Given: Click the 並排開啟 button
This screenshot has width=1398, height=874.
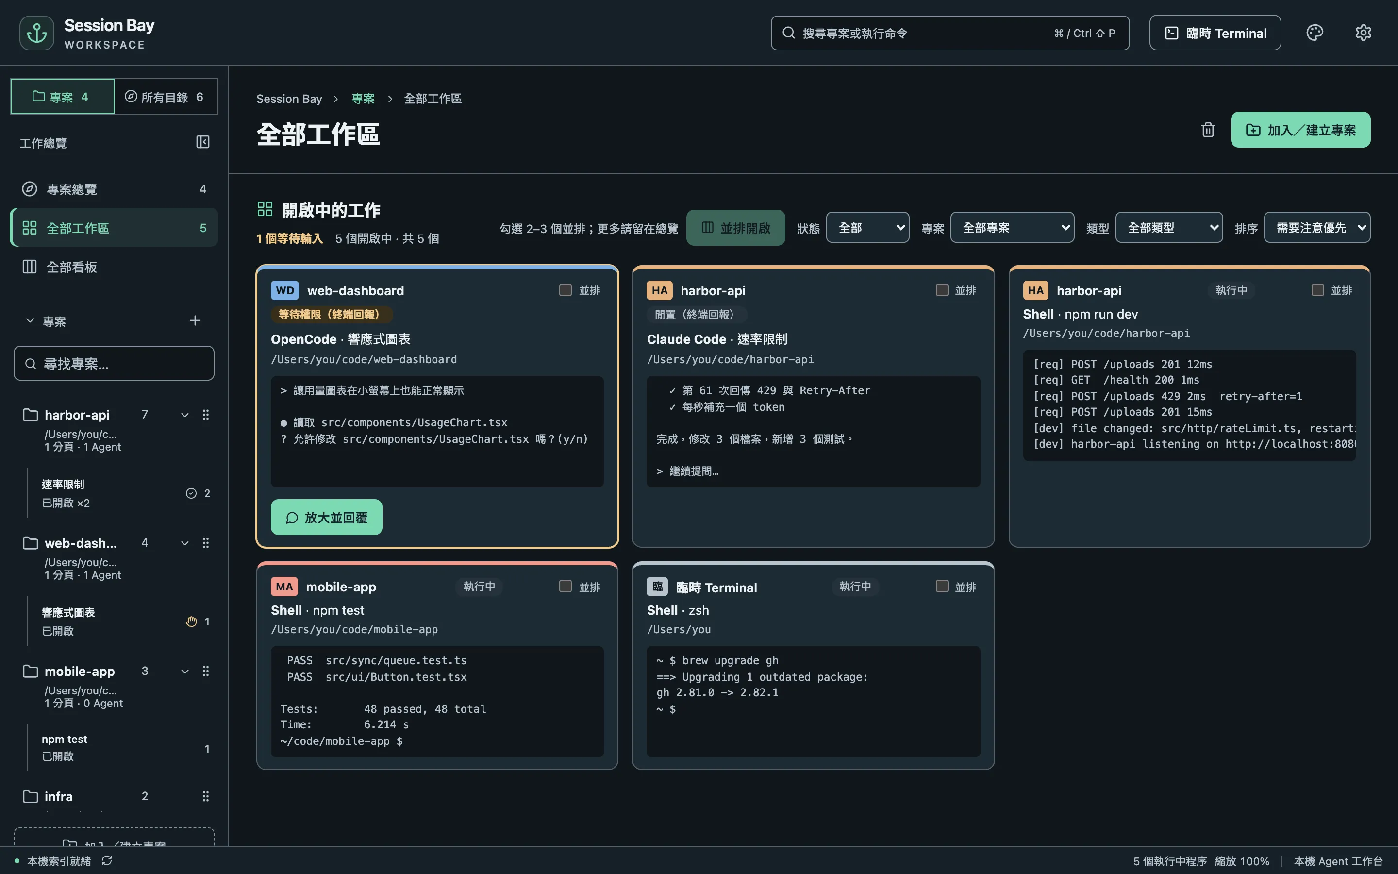Looking at the screenshot, I should tap(735, 228).
